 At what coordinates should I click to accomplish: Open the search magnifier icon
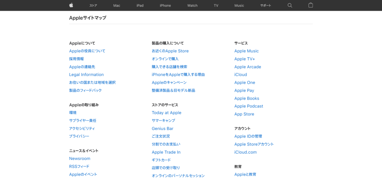[x=290, y=5]
